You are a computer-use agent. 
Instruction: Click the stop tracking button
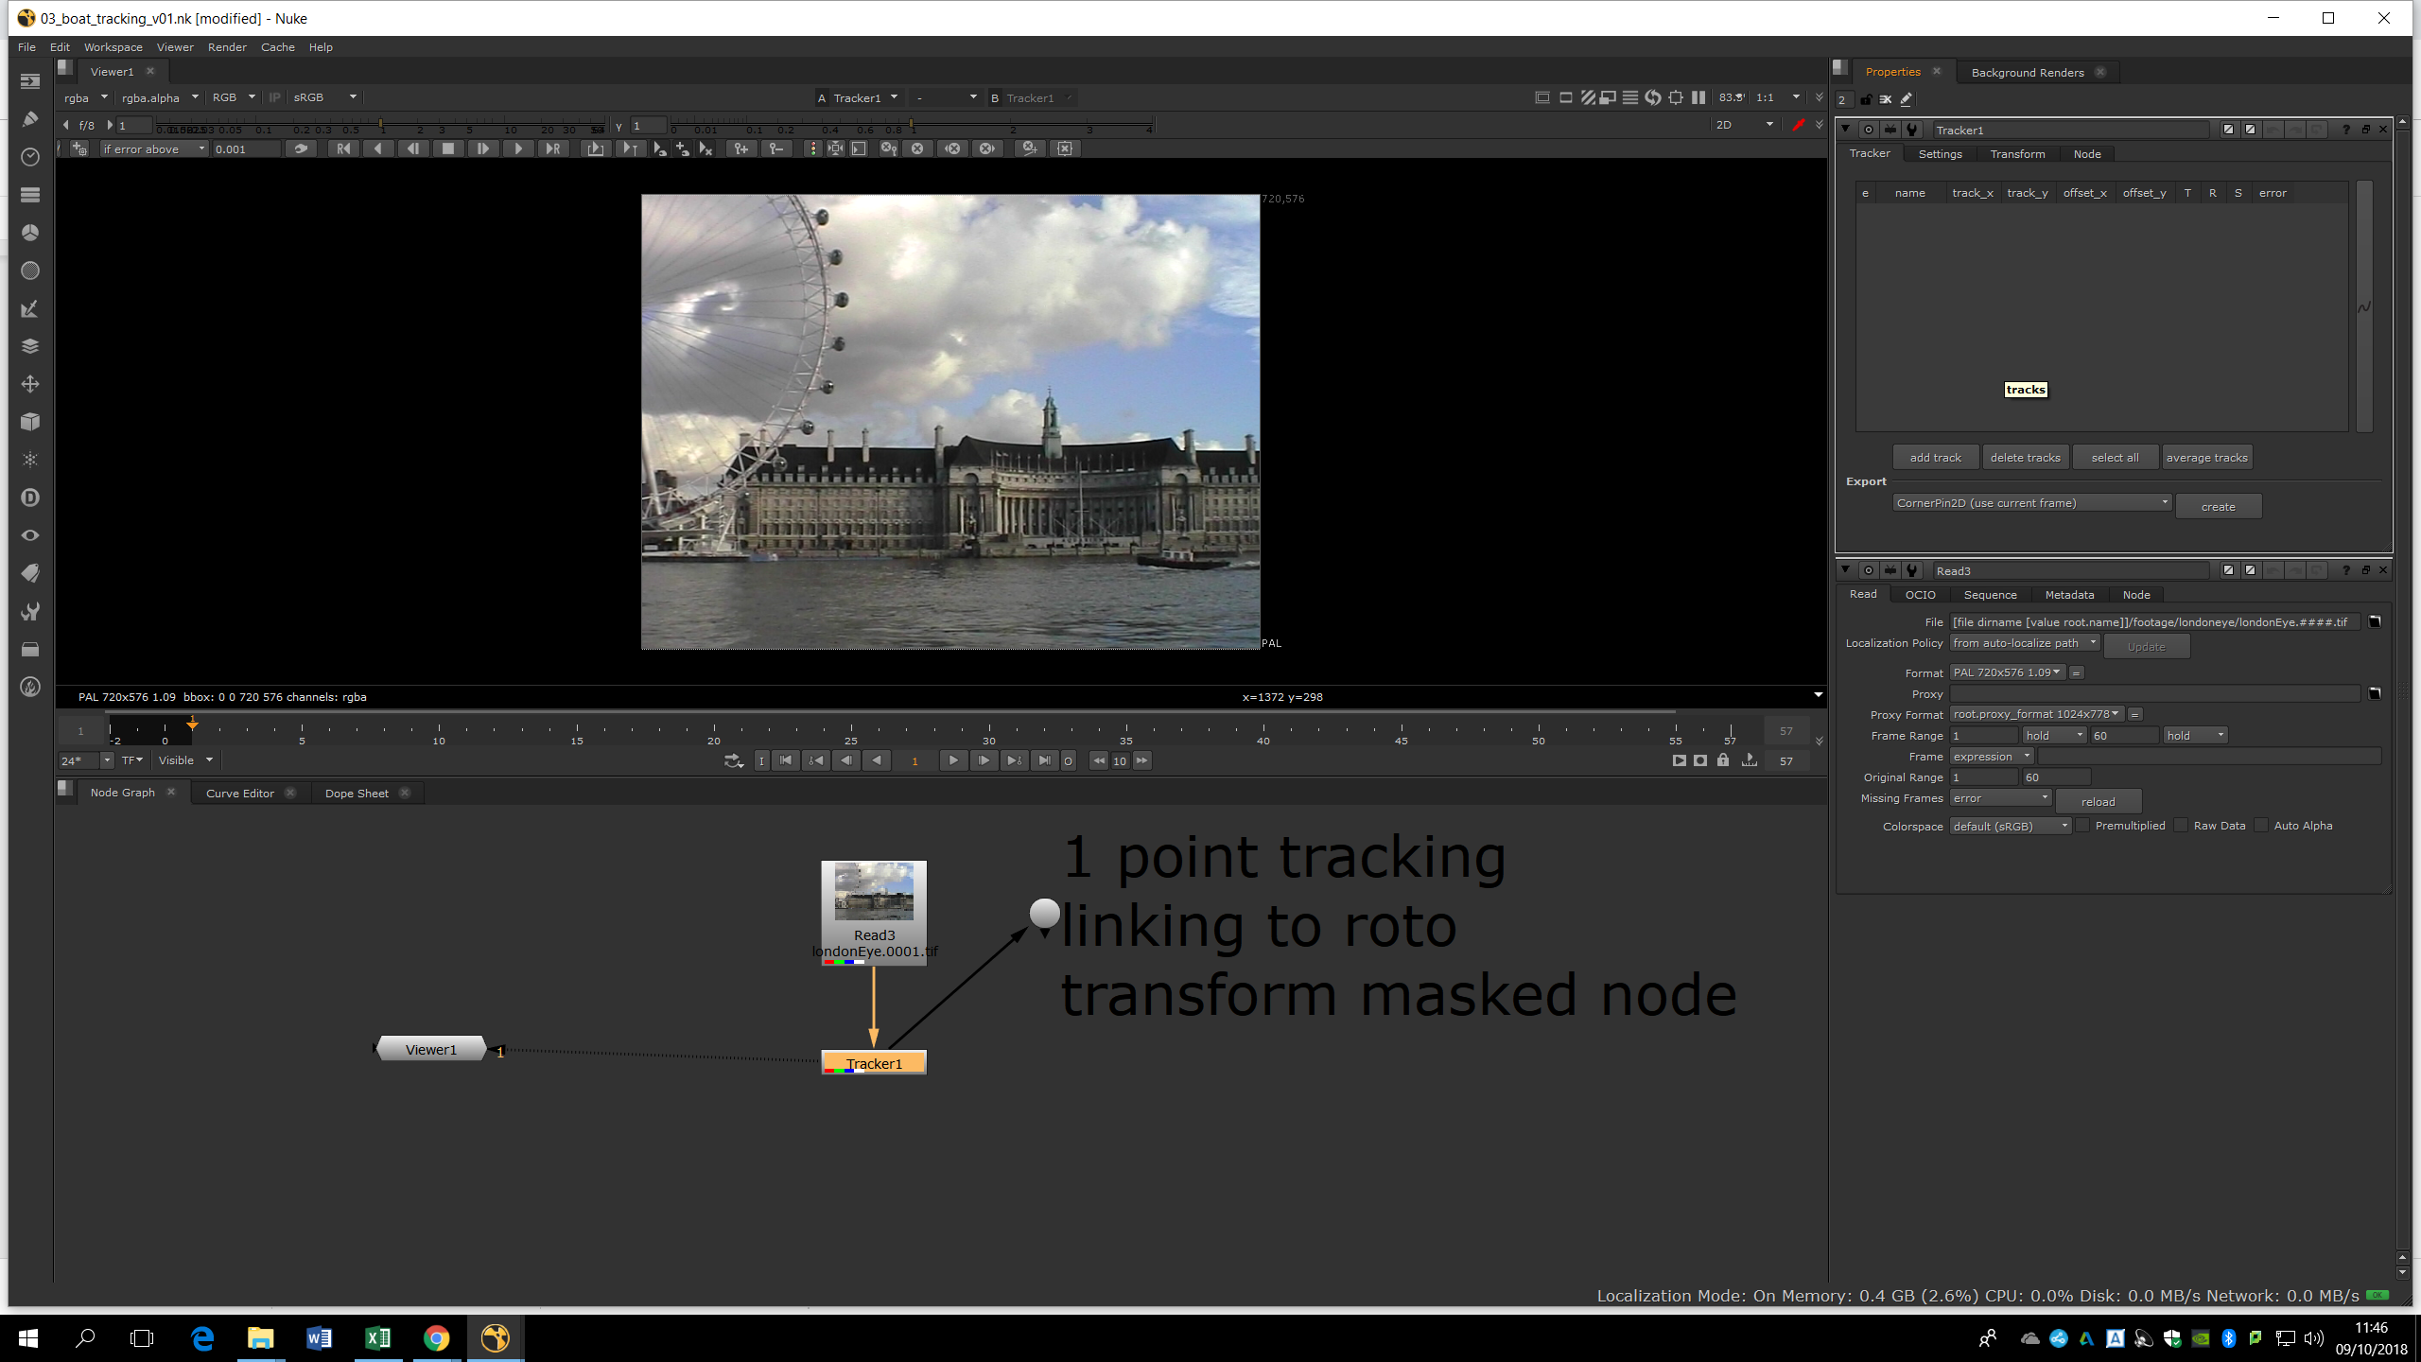[x=448, y=148]
